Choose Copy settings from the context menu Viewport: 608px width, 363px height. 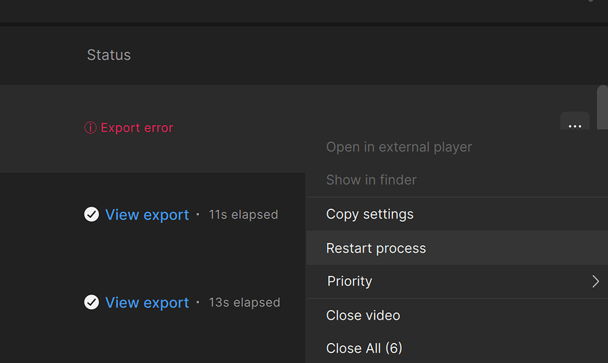[370, 214]
